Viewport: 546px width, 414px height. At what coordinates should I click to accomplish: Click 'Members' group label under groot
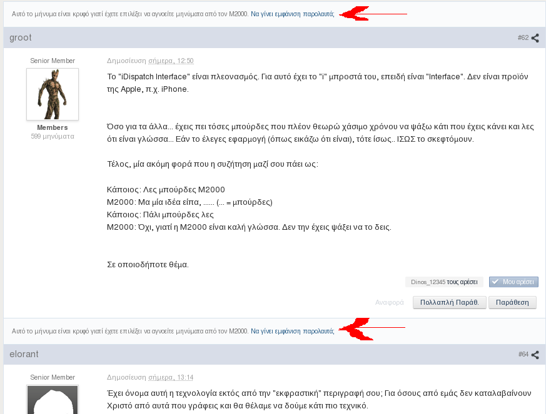pos(53,127)
